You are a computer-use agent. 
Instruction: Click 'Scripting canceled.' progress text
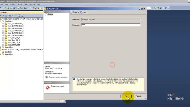57,86
